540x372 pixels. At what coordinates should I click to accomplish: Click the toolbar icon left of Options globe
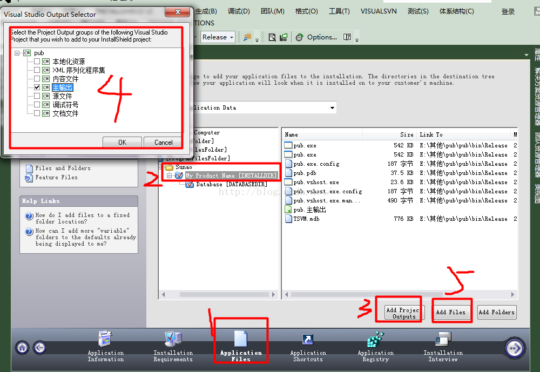283,37
